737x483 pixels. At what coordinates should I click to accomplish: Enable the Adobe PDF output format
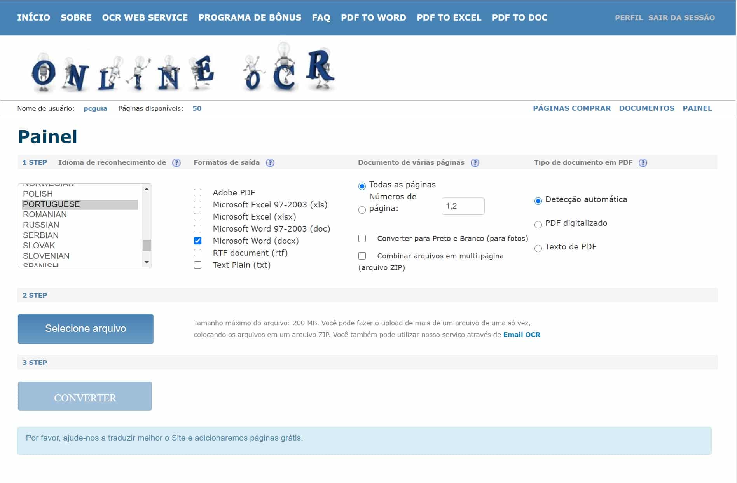[198, 193]
